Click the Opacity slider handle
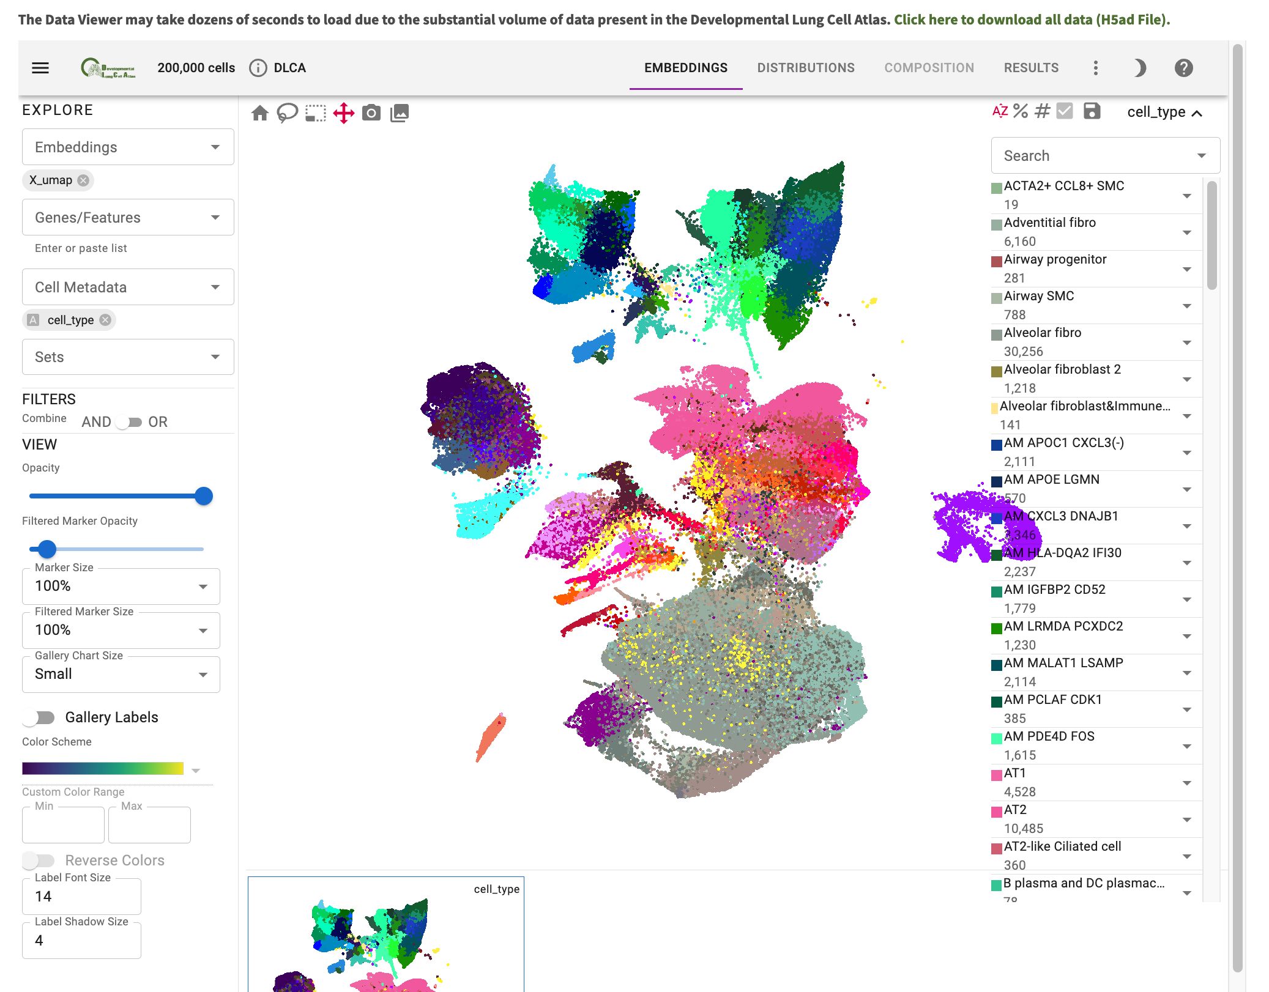Screen dimensions: 1269x992 [203, 496]
